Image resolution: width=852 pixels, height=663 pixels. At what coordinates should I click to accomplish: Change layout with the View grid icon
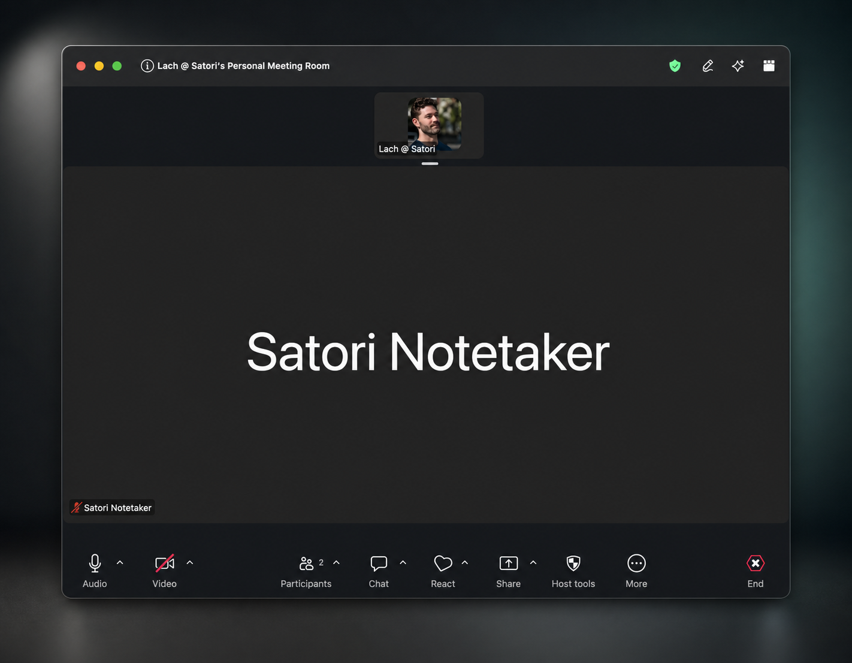769,66
